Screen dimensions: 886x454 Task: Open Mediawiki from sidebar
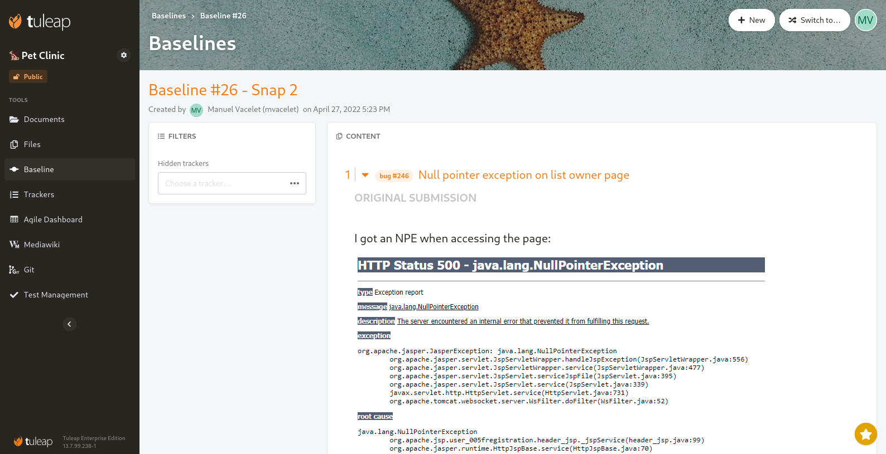[x=41, y=245]
